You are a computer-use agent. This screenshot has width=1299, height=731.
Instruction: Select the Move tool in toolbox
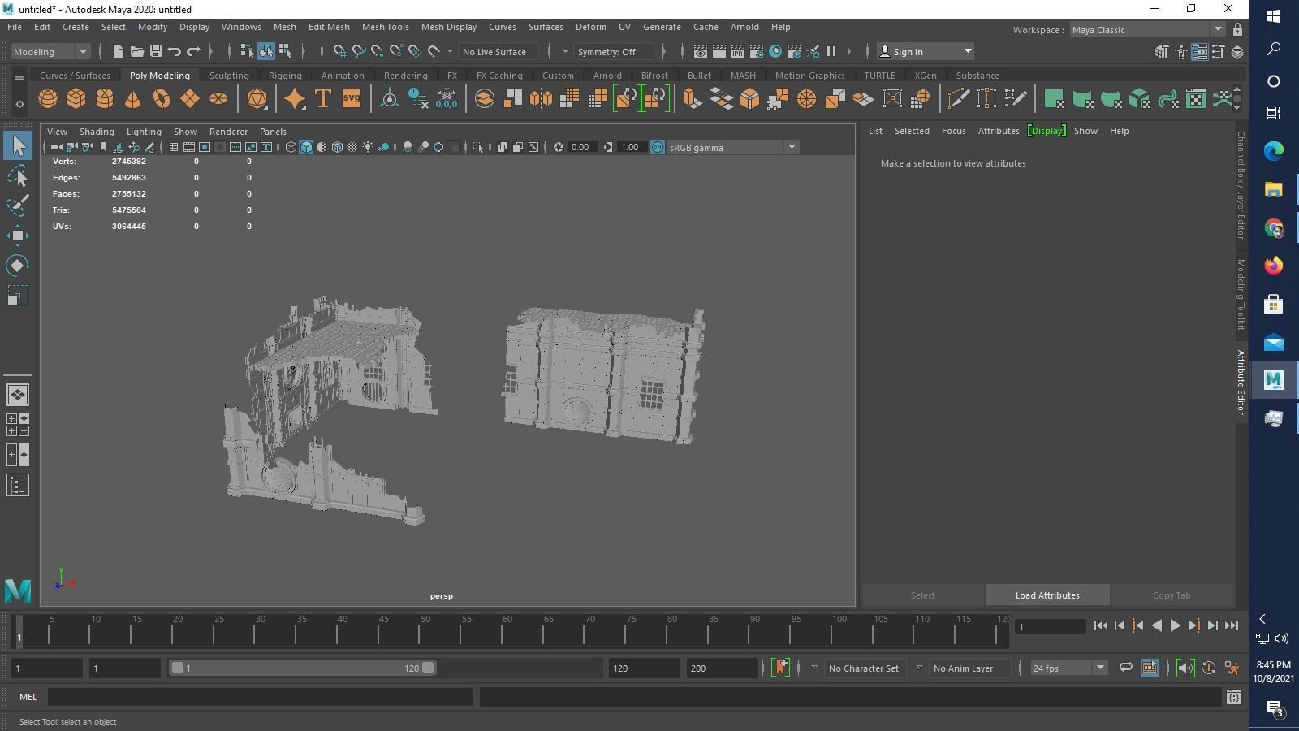coord(18,236)
